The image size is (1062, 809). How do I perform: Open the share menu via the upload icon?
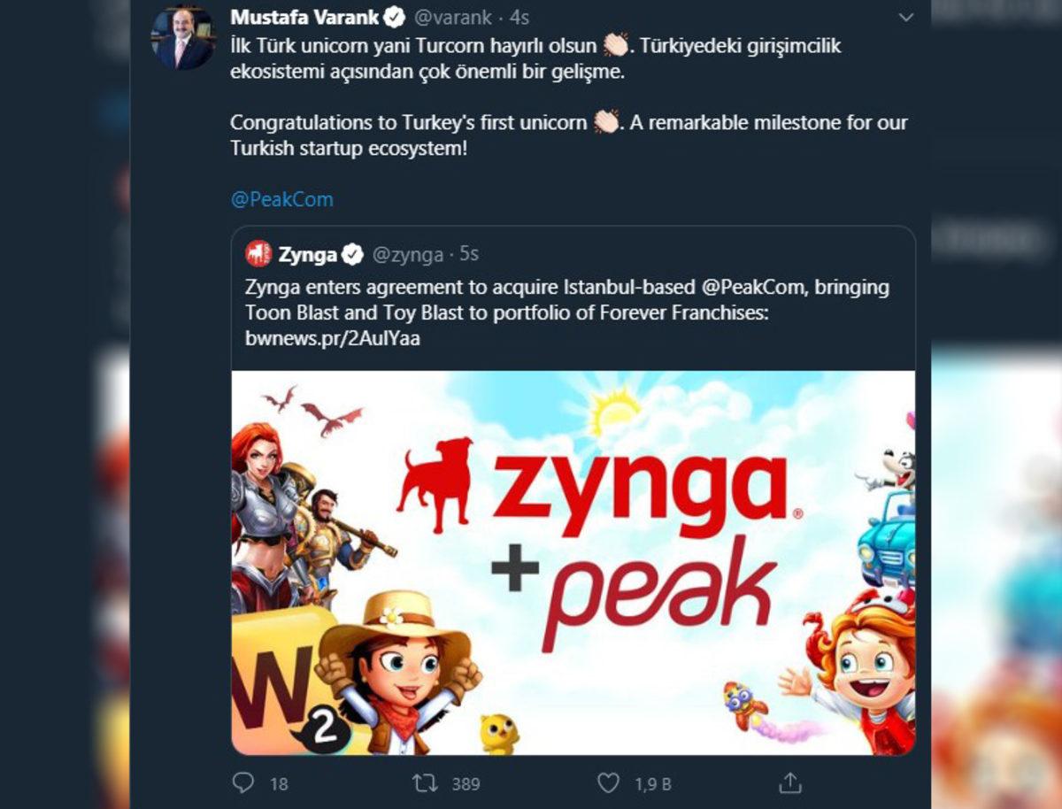(790, 782)
